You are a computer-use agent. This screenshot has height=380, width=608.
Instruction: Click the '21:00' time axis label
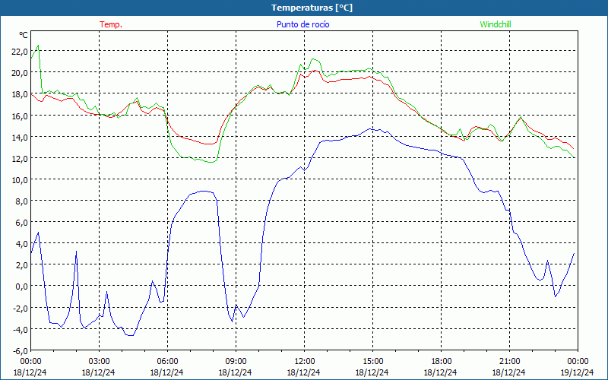pos(509,361)
